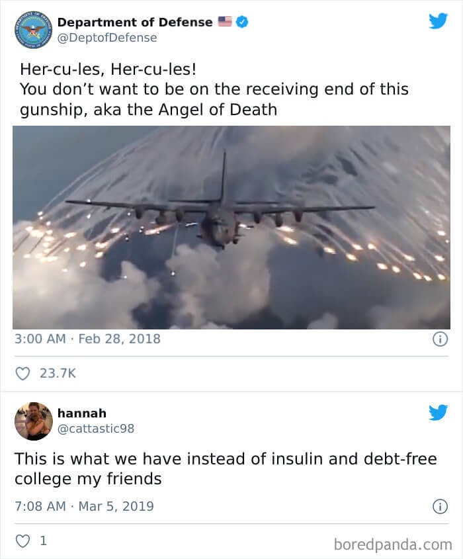Click the Department of Defense seal avatar
The height and width of the screenshot is (559, 463).
tap(34, 30)
